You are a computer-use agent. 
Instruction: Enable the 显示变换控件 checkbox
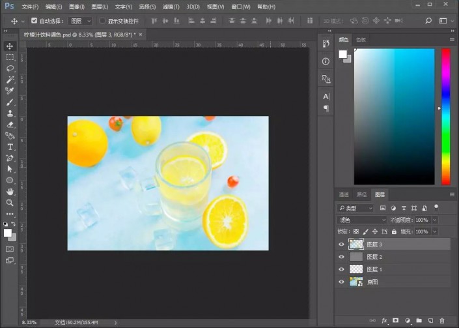[x=102, y=20]
